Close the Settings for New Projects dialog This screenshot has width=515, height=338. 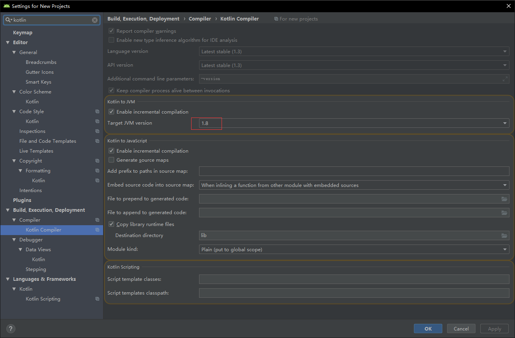point(508,6)
